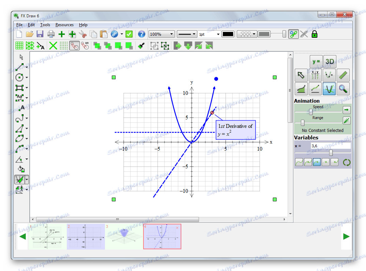Click the green right arrow animation button
Viewport: 366px width, 271px height.
click(347, 110)
